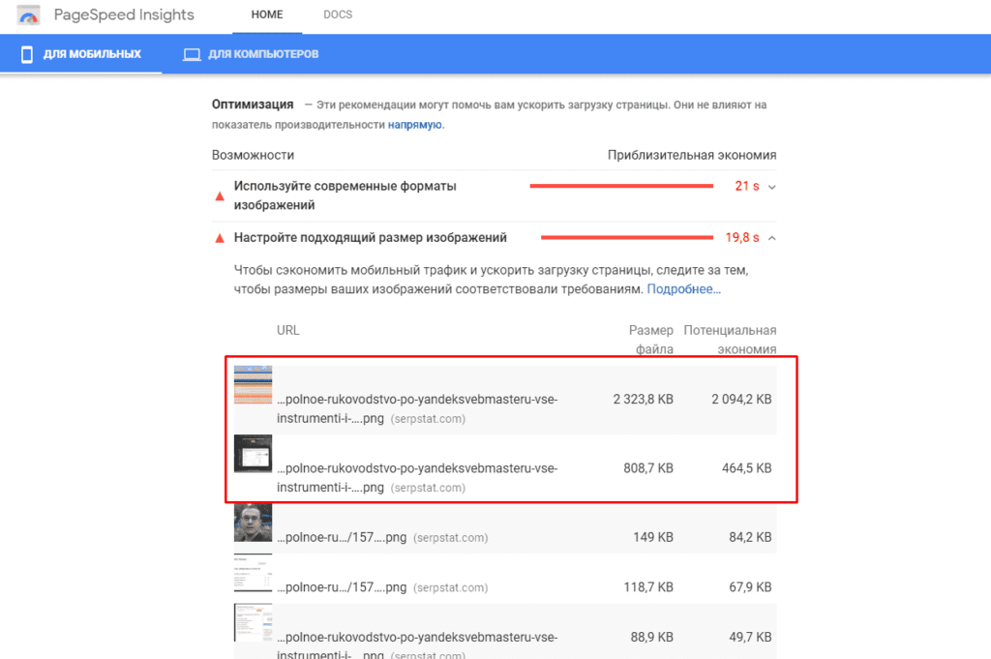The image size is (991, 659).
Task: Click the '808,7 KB' file size value
Action: pyautogui.click(x=648, y=468)
